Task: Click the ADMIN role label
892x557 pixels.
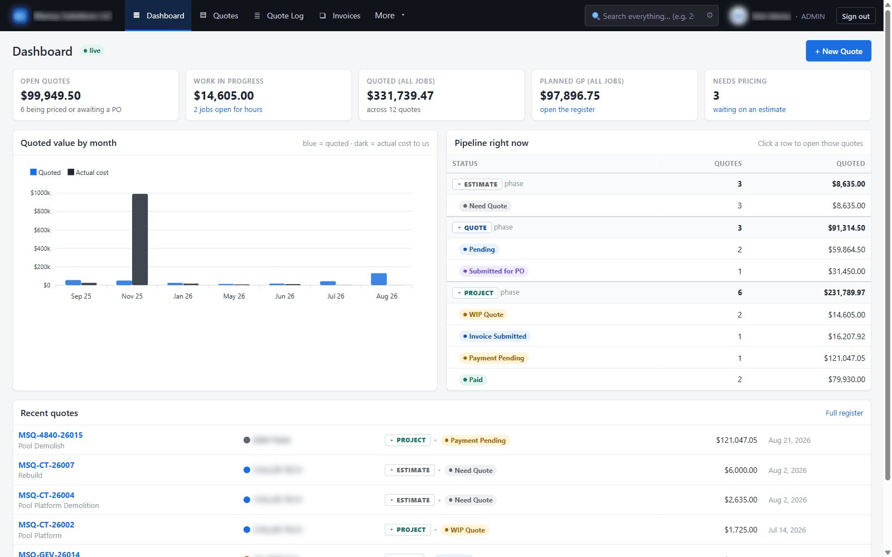Action: click(813, 16)
